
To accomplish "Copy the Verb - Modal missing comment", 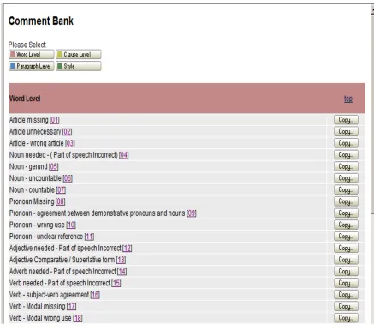I will 346,307.
